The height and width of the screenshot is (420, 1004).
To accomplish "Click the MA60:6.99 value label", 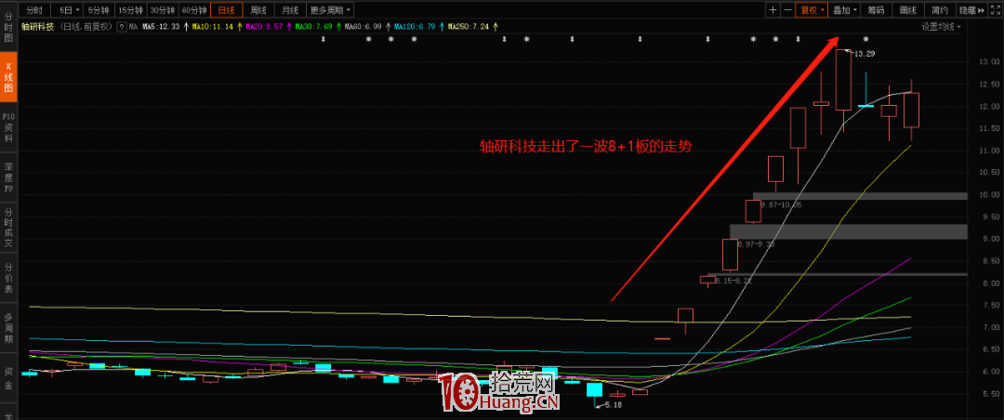I will (x=365, y=27).
